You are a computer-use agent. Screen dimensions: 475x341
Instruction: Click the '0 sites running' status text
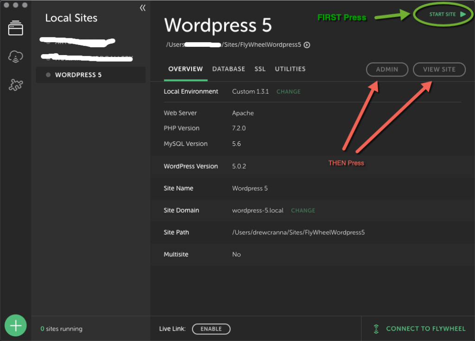click(x=62, y=328)
